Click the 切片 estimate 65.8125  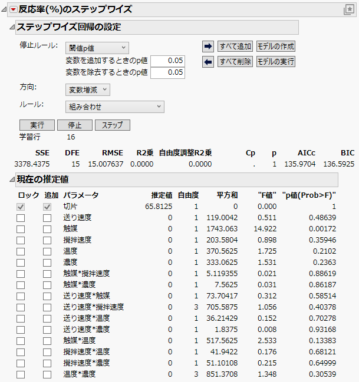click(159, 207)
